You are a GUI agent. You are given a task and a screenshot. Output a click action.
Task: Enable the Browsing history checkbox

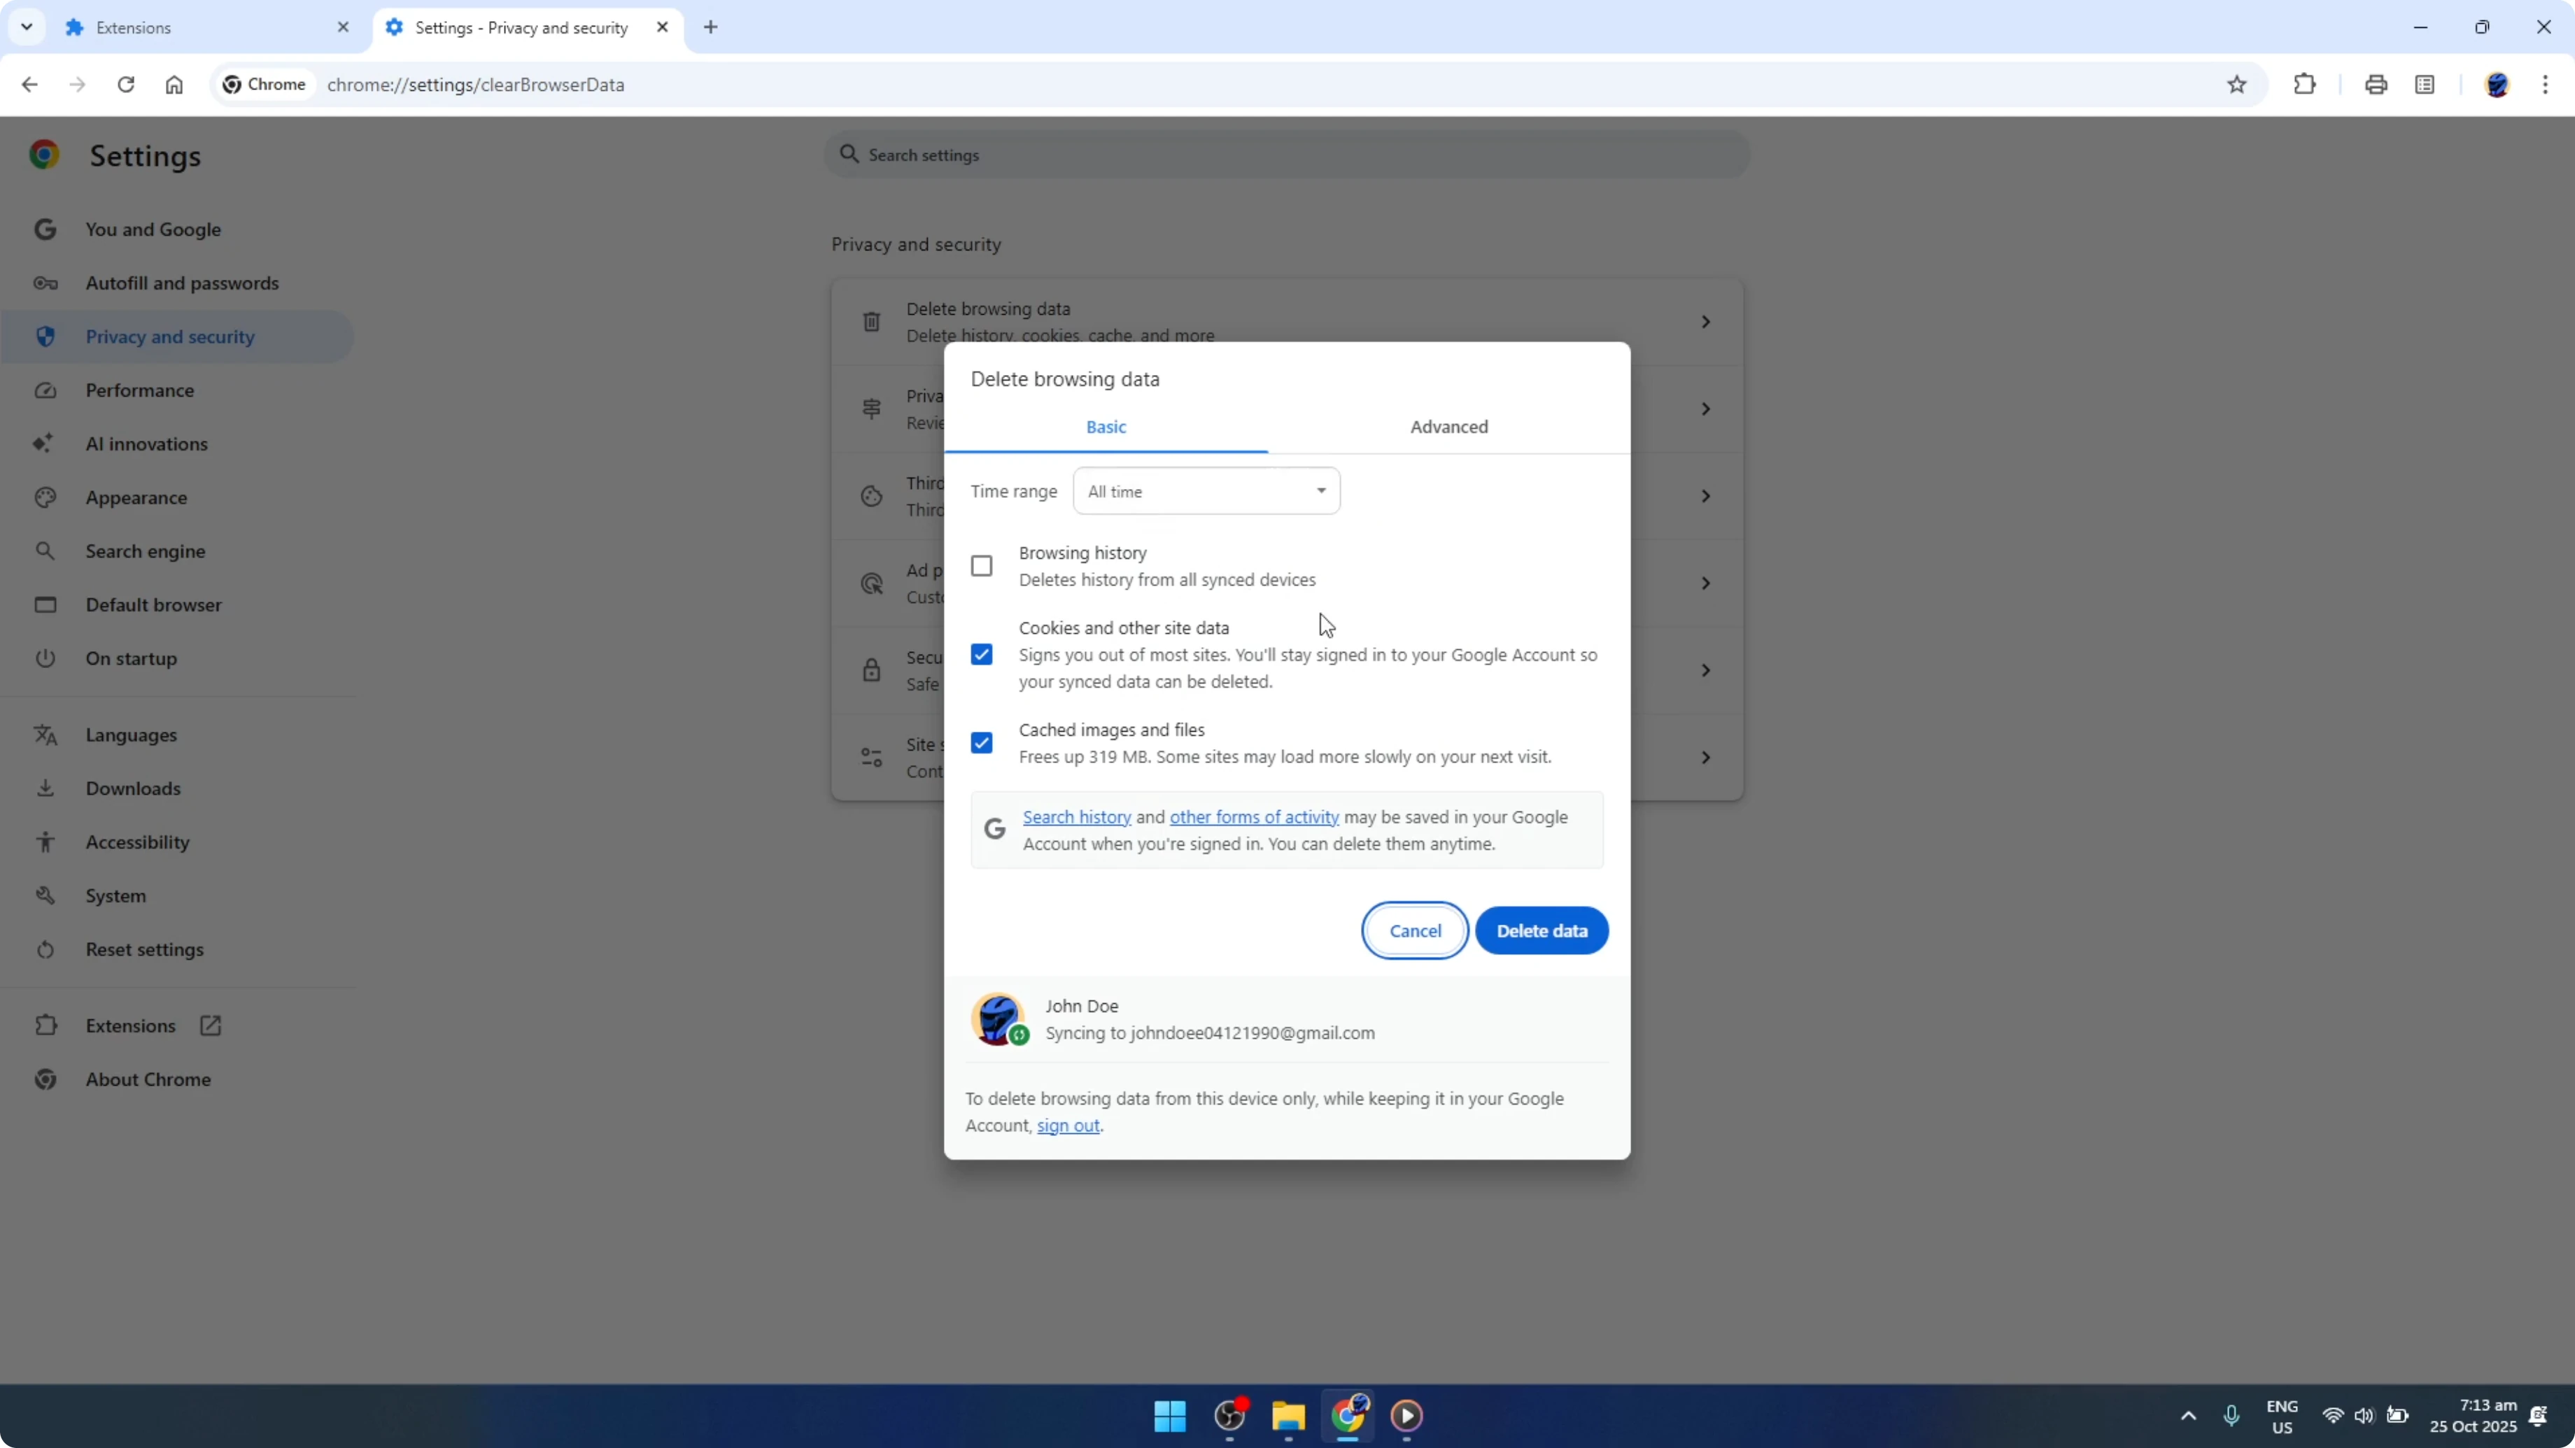click(x=982, y=565)
